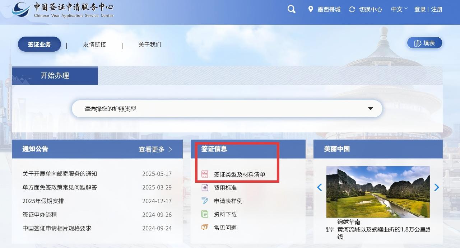Image resolution: width=460 pixels, height=248 pixels.
Task: Open the 关于开展单向邮寄服务的通知 notice
Action: 60,174
